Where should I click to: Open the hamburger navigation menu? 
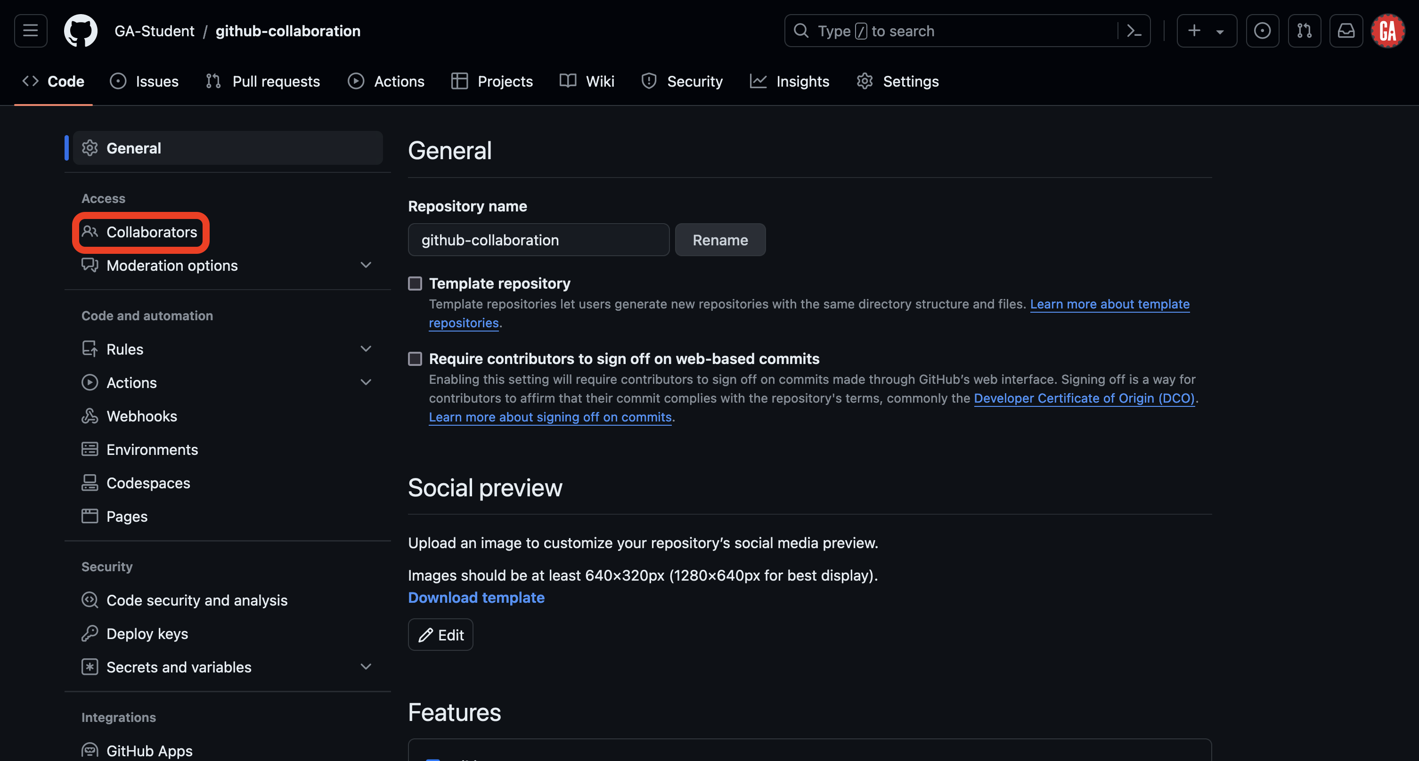(30, 30)
